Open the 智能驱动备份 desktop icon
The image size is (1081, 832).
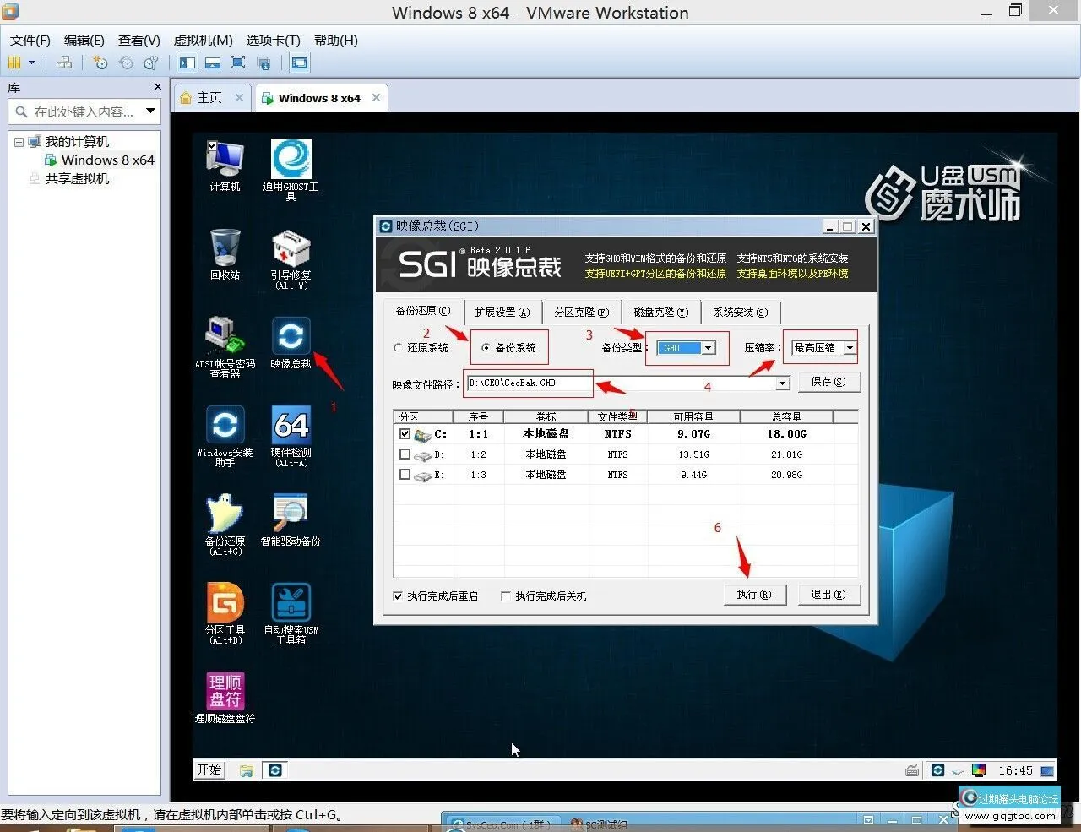(x=291, y=514)
